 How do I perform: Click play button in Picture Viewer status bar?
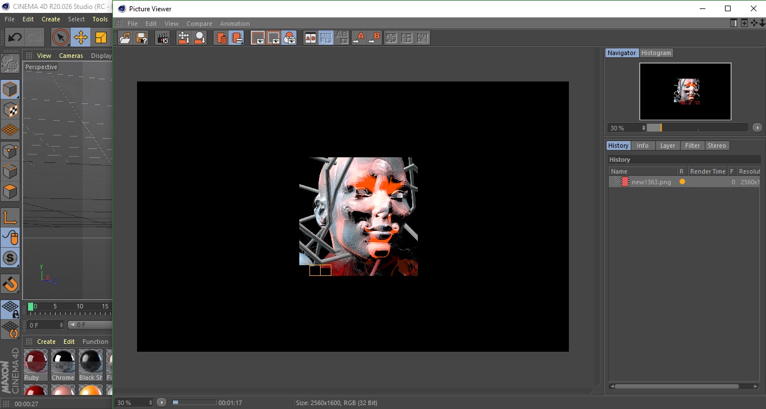pyautogui.click(x=162, y=402)
